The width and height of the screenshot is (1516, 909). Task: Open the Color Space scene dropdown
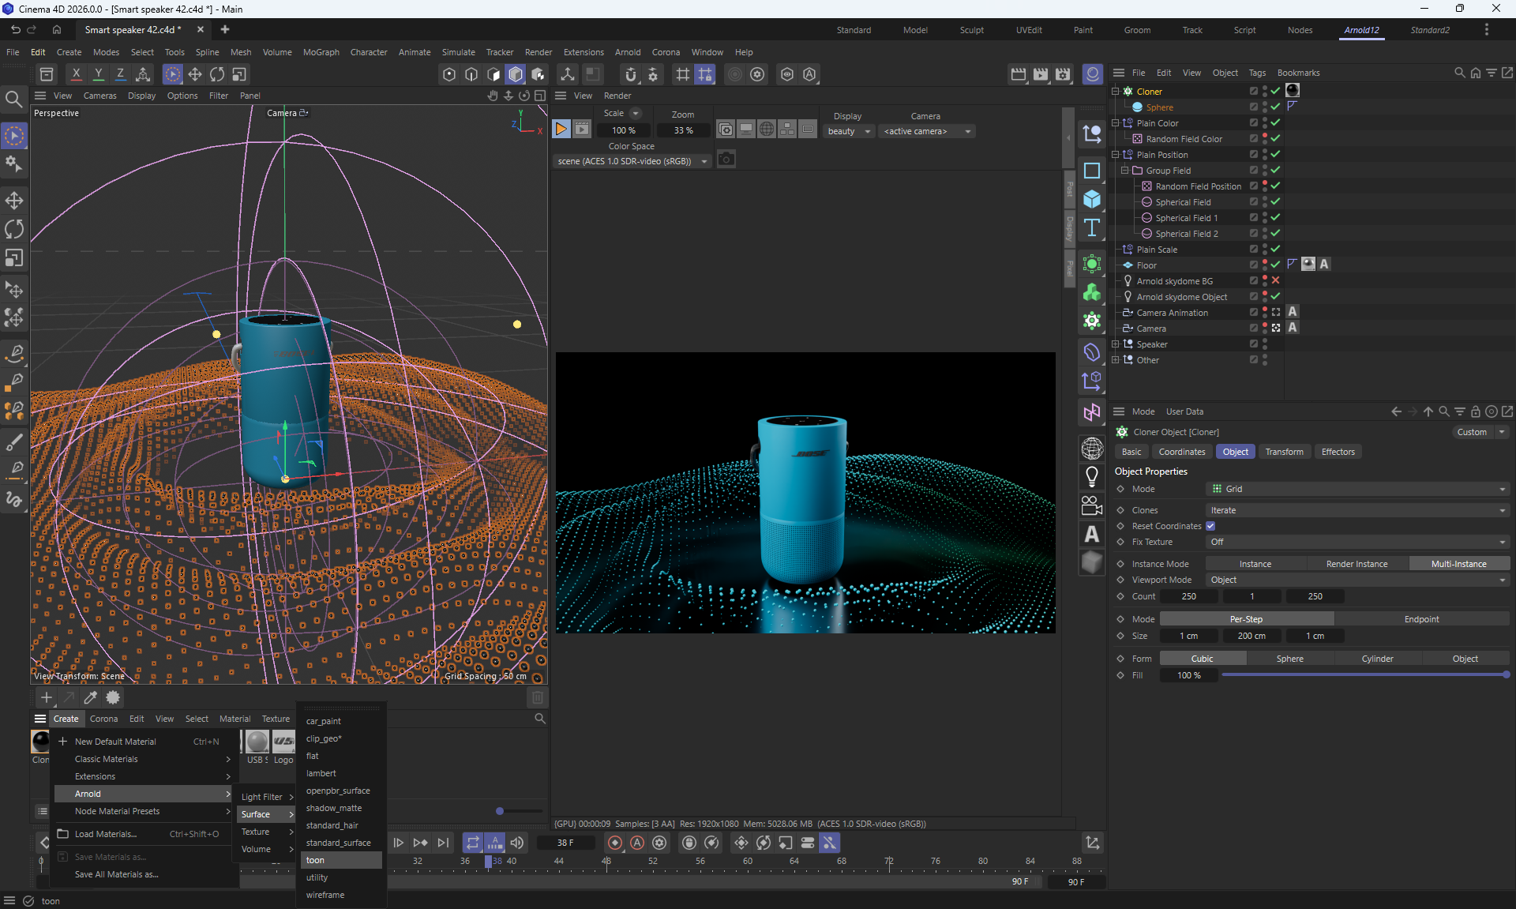click(632, 161)
